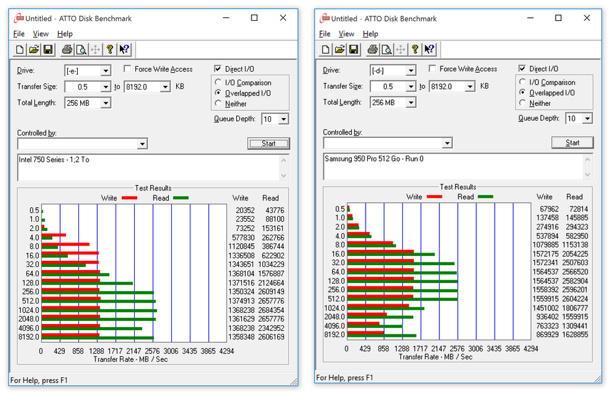Click description scrollbar up arrow in right window
Viewport: 612px width, 395px height.
coord(588,159)
